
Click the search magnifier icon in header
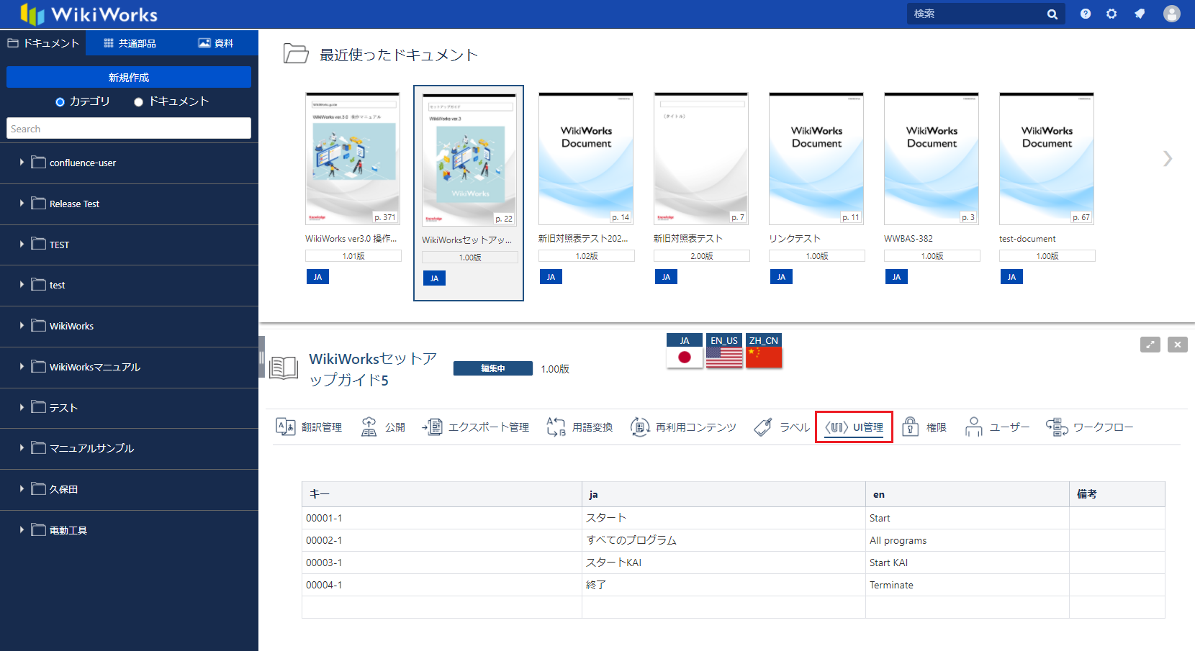click(x=1052, y=14)
